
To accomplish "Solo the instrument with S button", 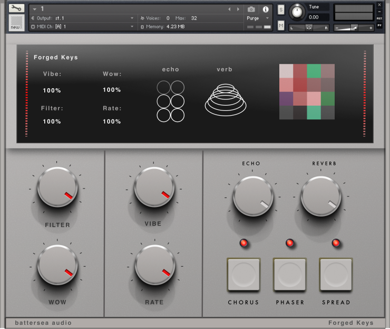I will pyautogui.click(x=281, y=10).
